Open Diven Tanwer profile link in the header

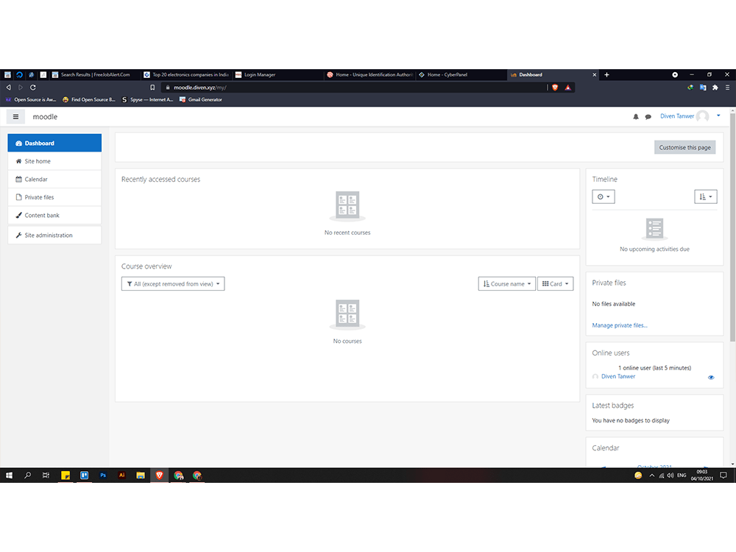tap(677, 116)
